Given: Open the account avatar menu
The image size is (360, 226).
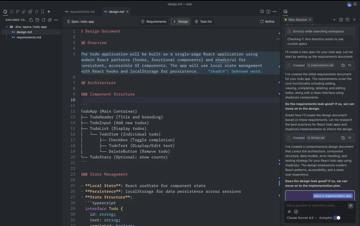Looking at the screenshot, I should 349,4.
